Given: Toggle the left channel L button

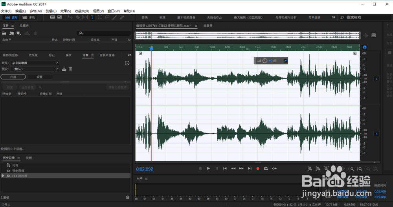Looking at the screenshot, I should pyautogui.click(x=376, y=79).
